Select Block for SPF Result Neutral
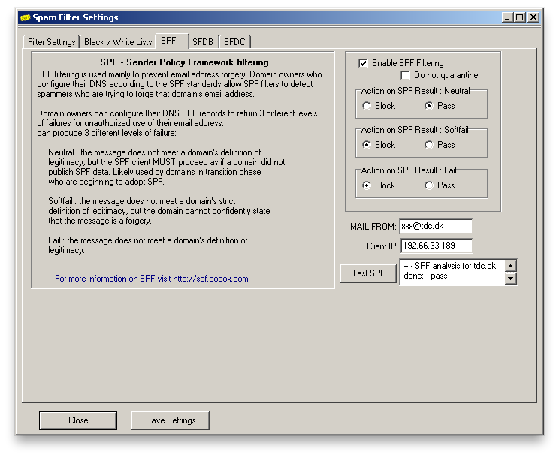Screen dimensions: 559x458 point(367,106)
